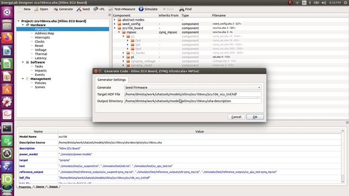Launch Firefox from the dock

tap(7, 38)
